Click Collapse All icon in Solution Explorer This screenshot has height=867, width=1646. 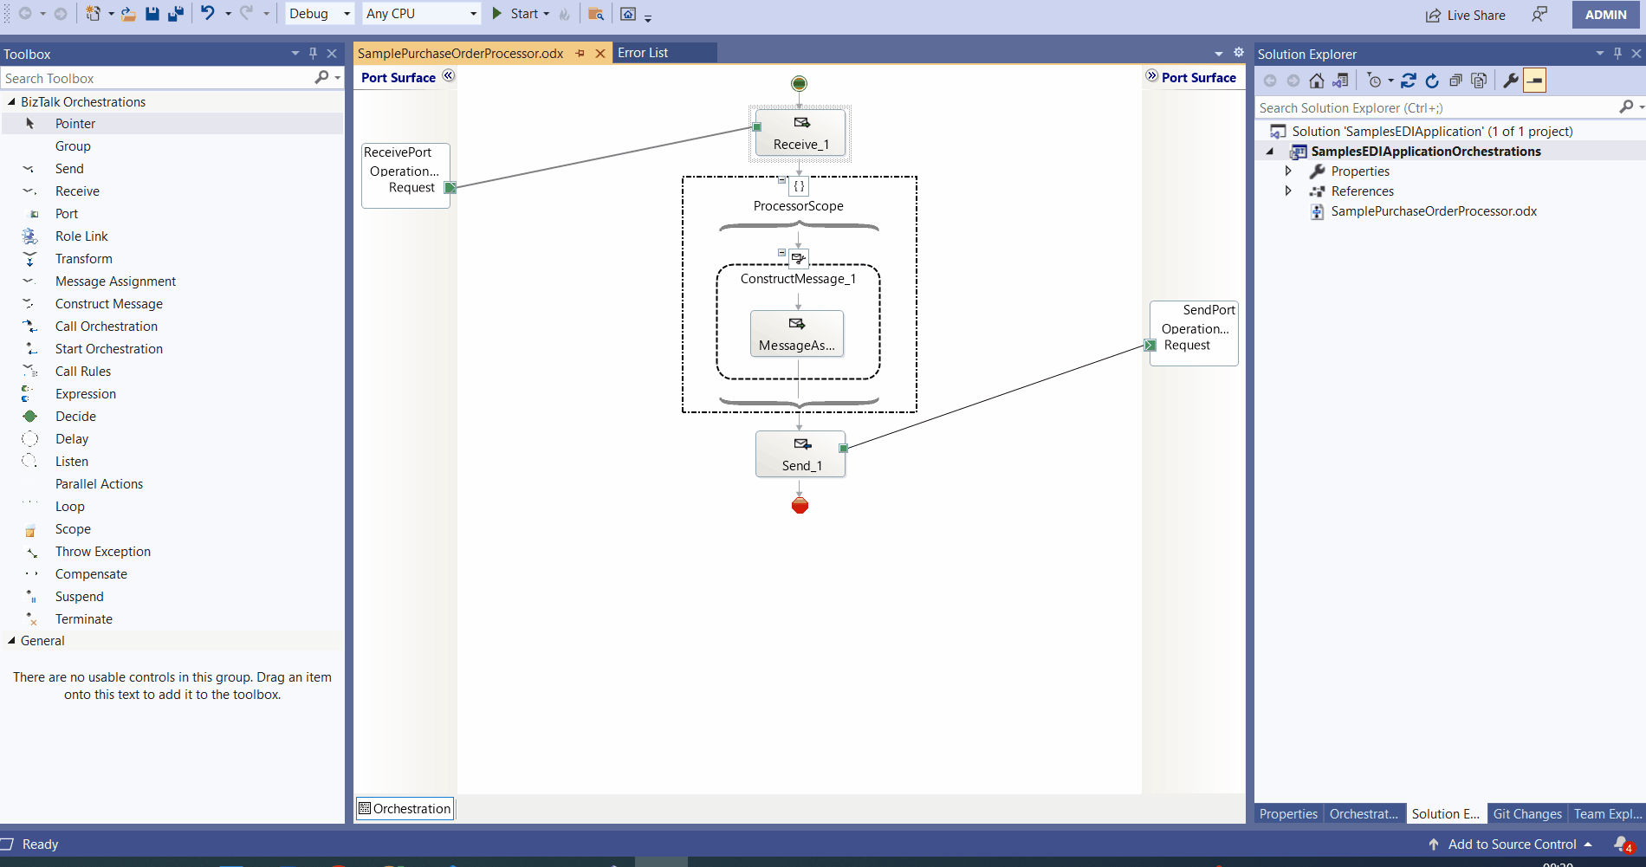pyautogui.click(x=1455, y=81)
